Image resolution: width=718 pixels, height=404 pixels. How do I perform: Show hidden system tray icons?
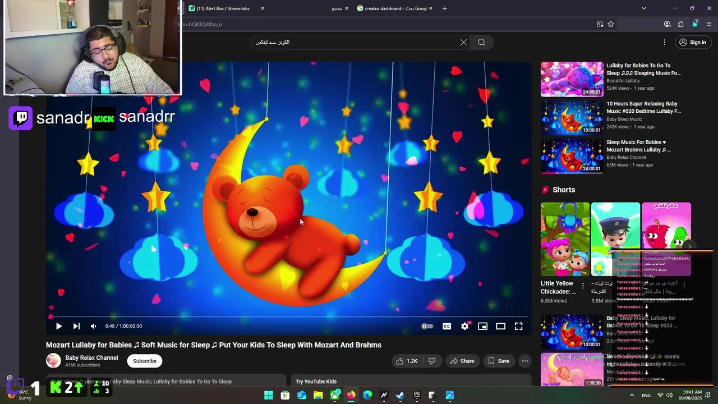click(x=632, y=395)
